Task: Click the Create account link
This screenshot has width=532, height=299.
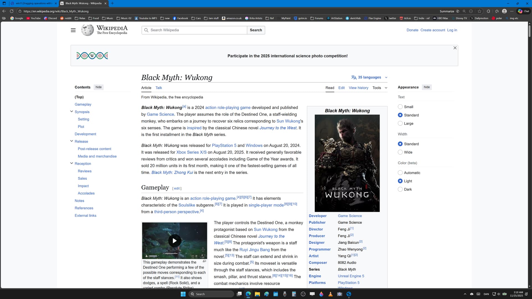Action: [x=433, y=30]
